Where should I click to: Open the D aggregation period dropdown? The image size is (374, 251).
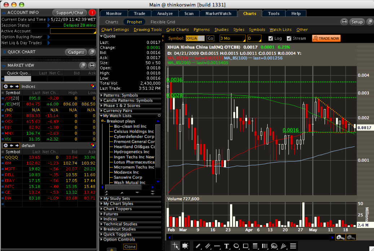254,38
